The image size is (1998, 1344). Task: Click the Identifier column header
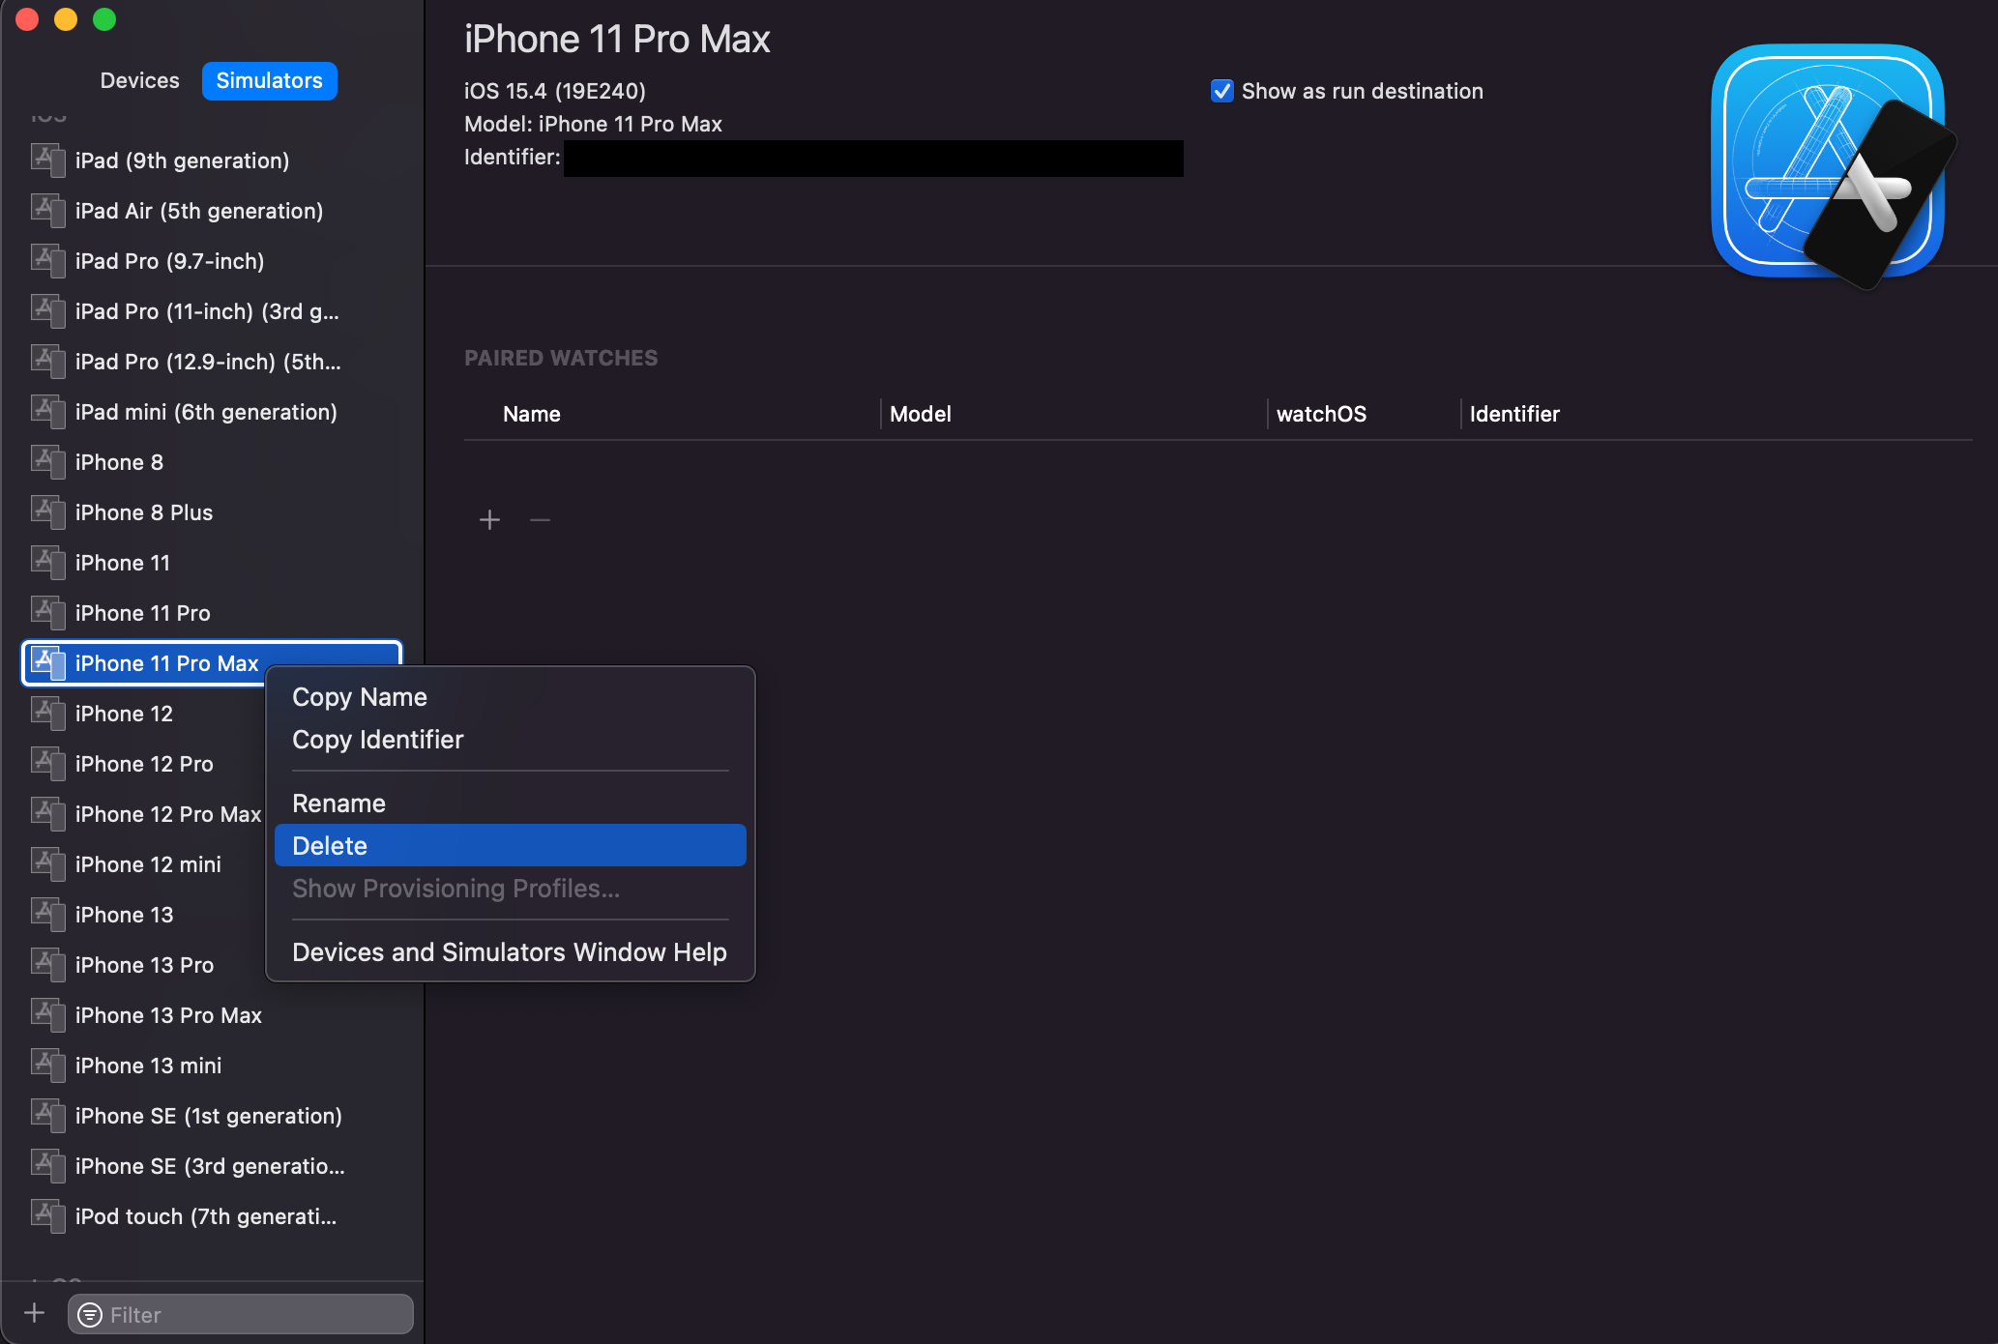1514,414
